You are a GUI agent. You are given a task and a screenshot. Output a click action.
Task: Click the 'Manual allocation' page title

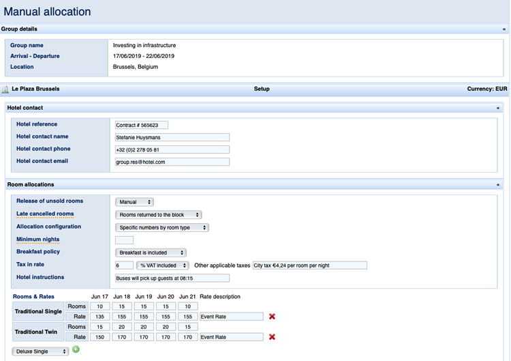click(x=47, y=12)
